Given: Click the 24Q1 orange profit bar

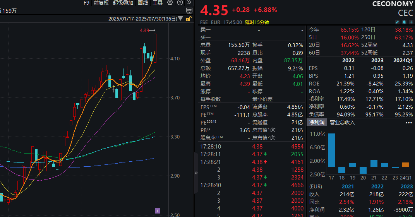Looking at the screenshot, I should 406,165.
